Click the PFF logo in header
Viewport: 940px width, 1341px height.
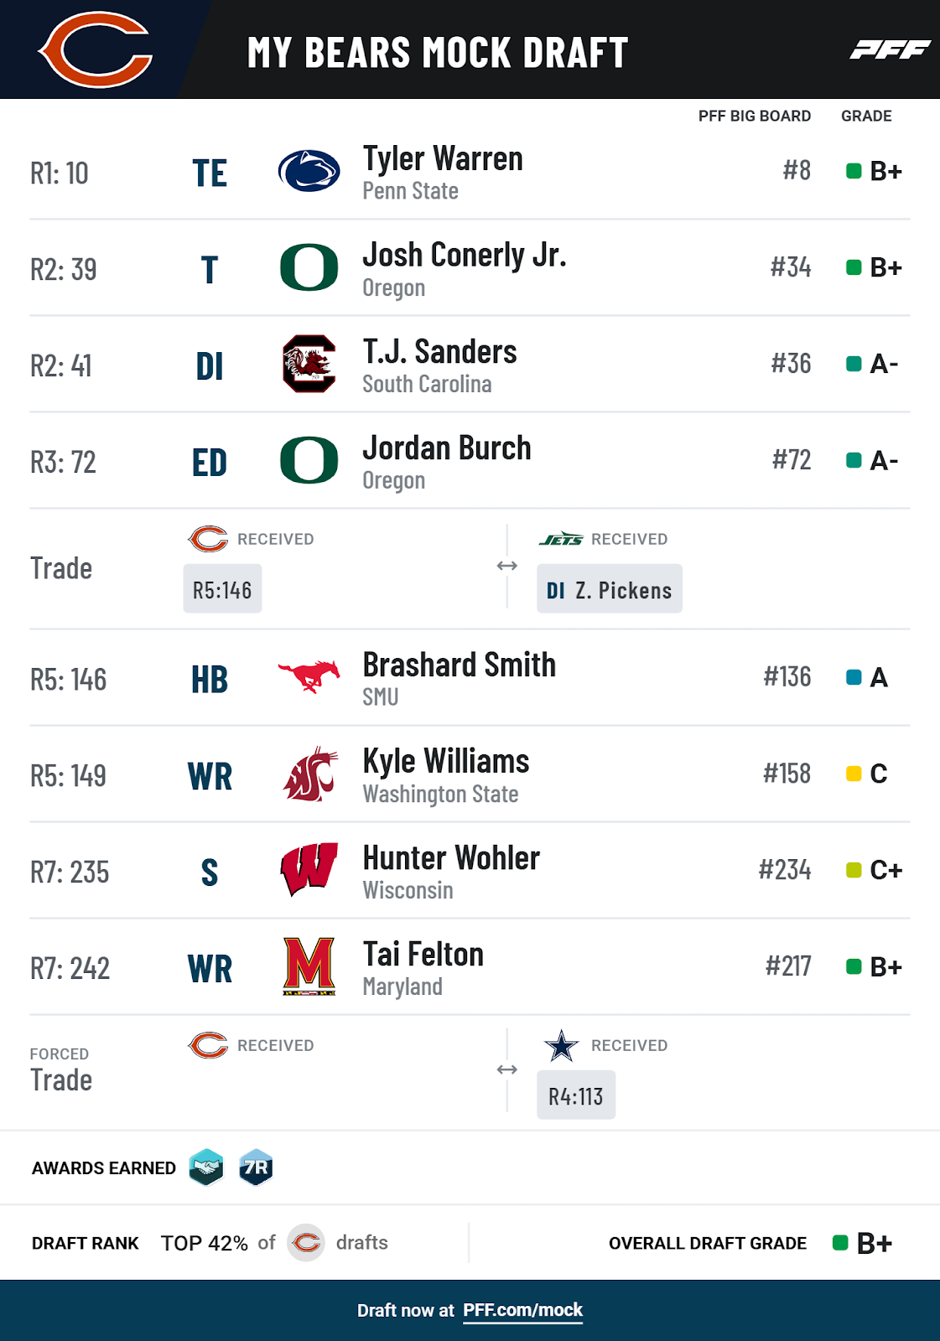tap(890, 50)
